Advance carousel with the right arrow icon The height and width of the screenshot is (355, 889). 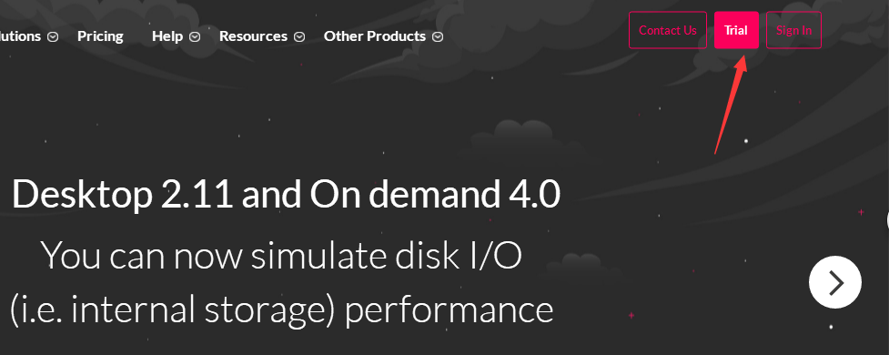(835, 282)
